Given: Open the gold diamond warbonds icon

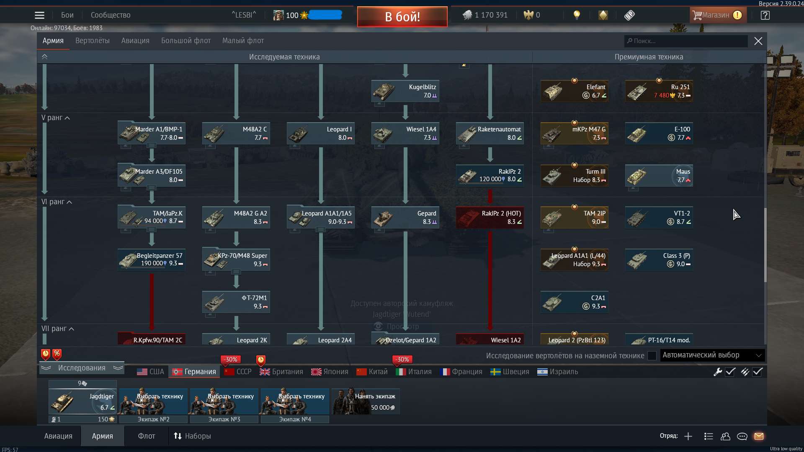Looking at the screenshot, I should click(603, 15).
